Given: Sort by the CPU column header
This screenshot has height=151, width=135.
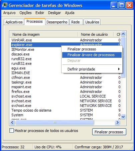Looking at the screenshot, I should [x=117, y=34].
